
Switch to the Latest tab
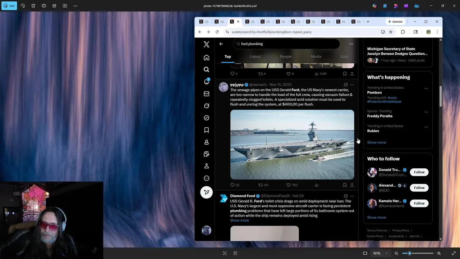tap(255, 56)
